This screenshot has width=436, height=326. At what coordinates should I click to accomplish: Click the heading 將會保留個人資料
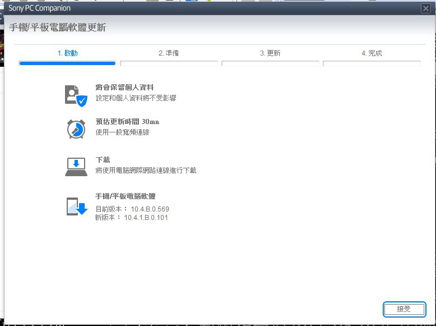click(124, 88)
